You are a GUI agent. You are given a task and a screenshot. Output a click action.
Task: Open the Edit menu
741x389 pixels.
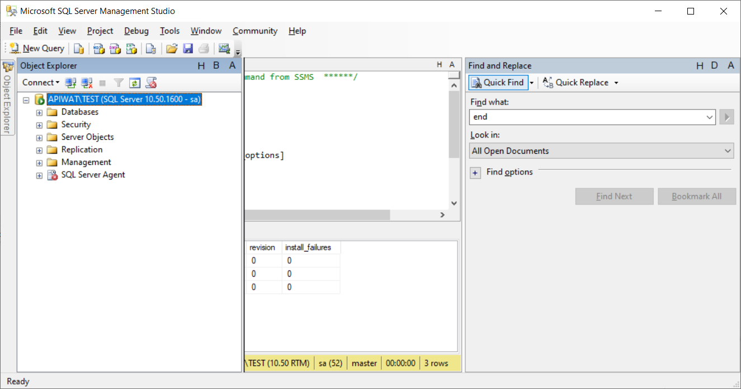click(40, 31)
